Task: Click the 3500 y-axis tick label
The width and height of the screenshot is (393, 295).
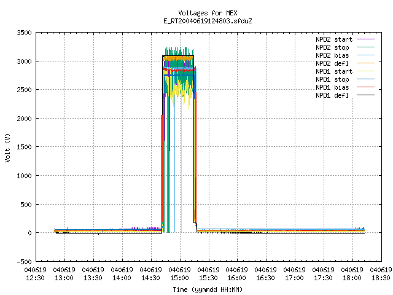Action: (24, 33)
